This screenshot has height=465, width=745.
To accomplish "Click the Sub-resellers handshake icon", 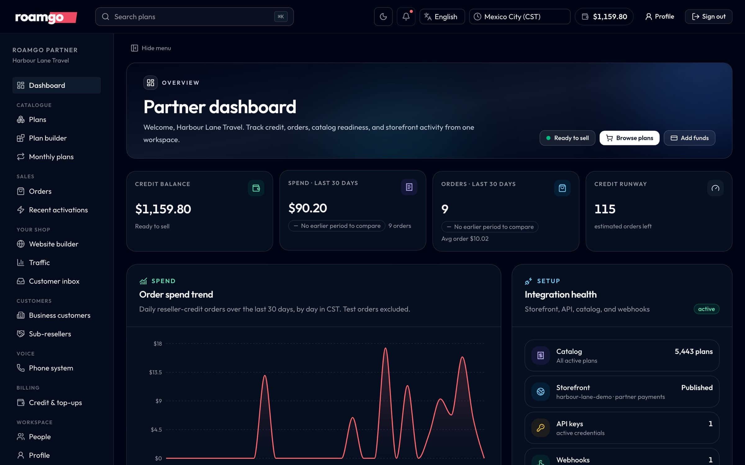I will [21, 334].
